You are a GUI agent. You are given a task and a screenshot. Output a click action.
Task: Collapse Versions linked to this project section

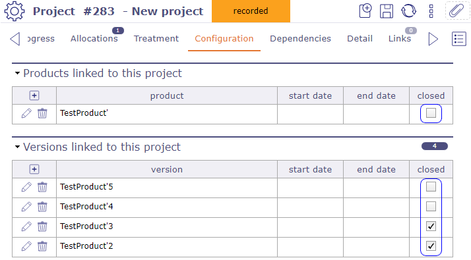pos(17,147)
